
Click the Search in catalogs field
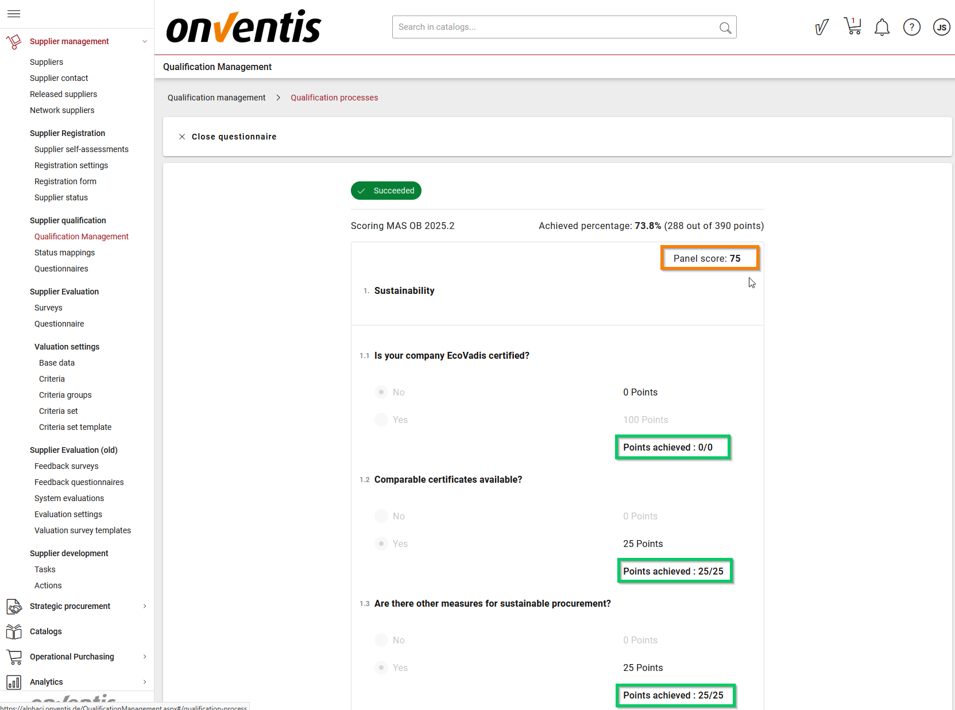tap(554, 27)
